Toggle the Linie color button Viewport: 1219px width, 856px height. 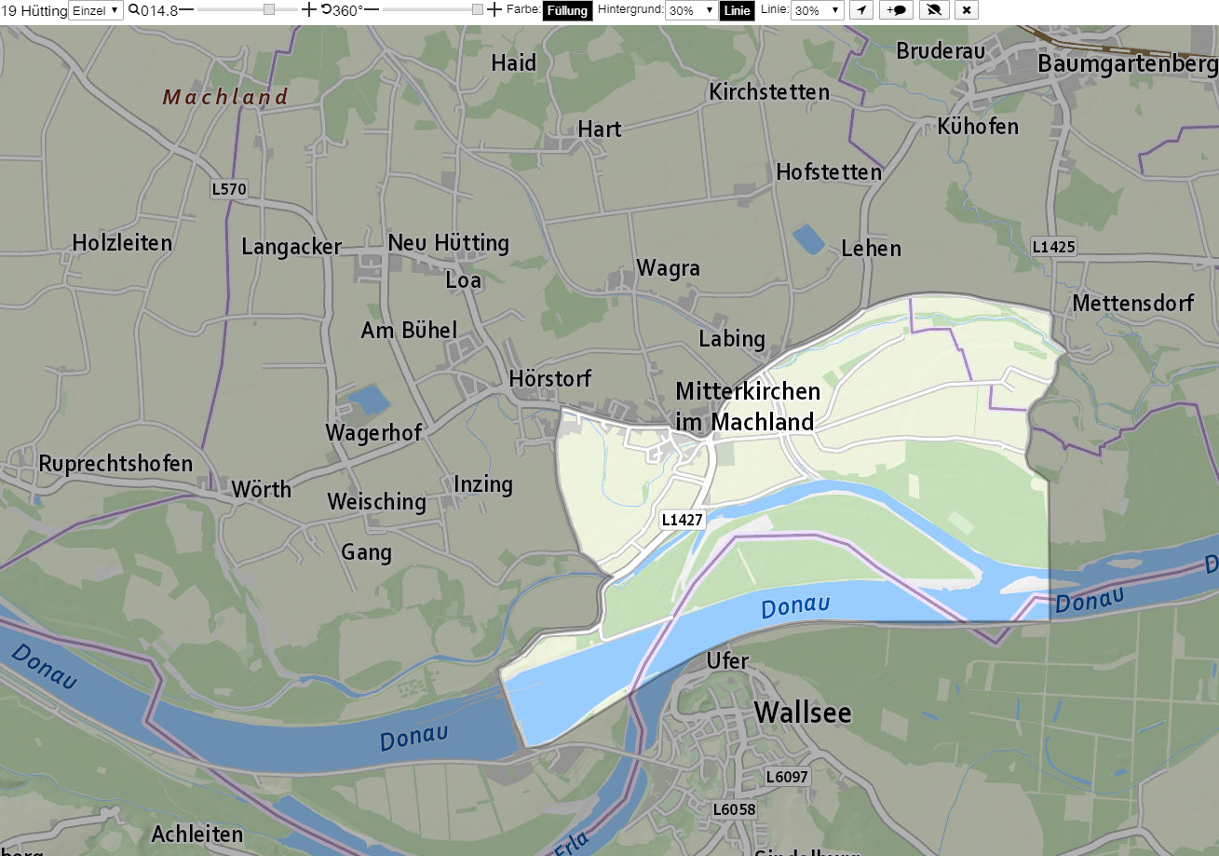point(737,10)
